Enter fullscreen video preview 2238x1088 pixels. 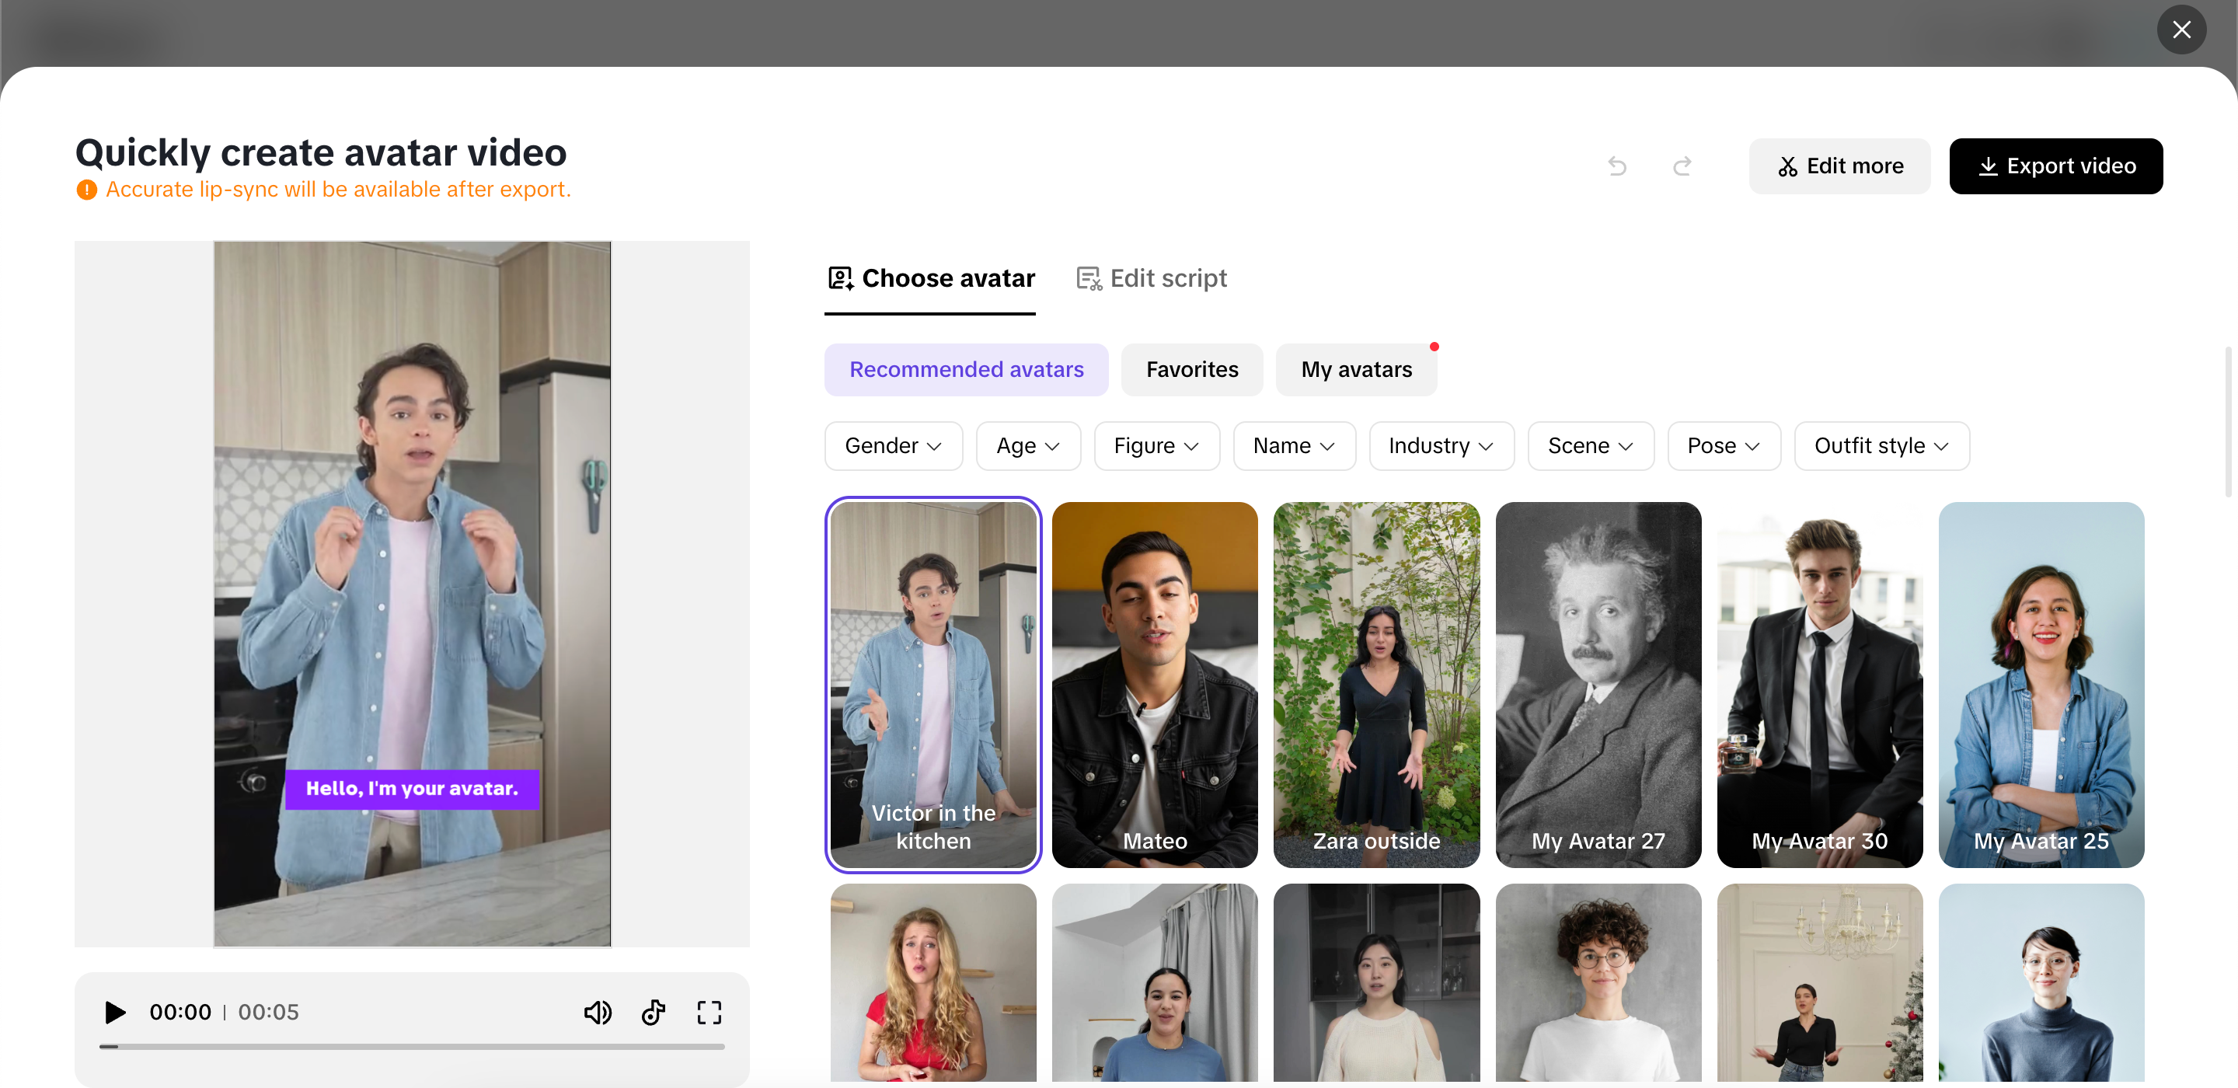pos(709,1013)
